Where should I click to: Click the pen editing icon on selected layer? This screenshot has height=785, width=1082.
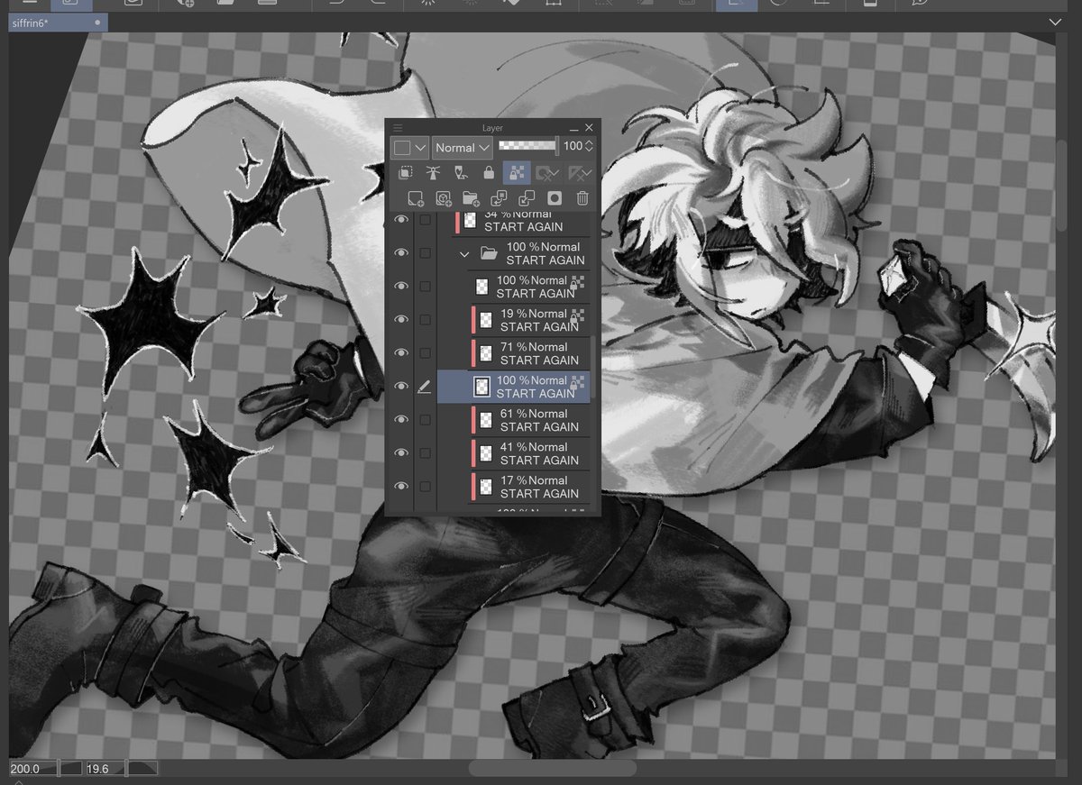tap(425, 387)
